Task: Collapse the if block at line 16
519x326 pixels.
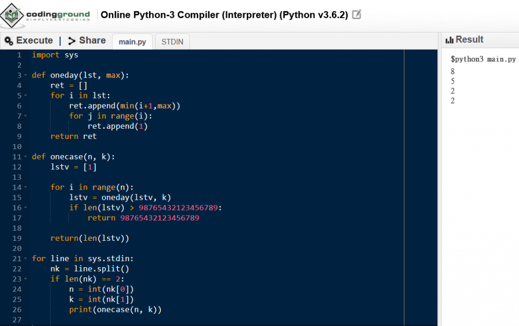Action: (x=25, y=208)
